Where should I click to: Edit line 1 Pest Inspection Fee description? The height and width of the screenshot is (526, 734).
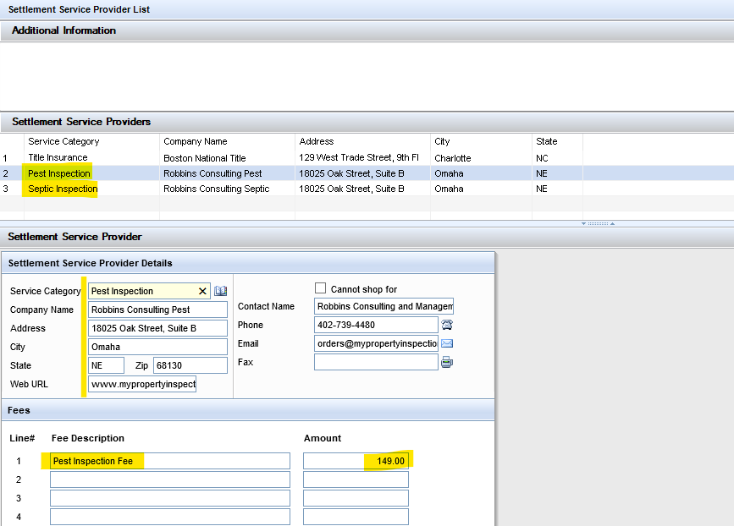click(x=170, y=461)
